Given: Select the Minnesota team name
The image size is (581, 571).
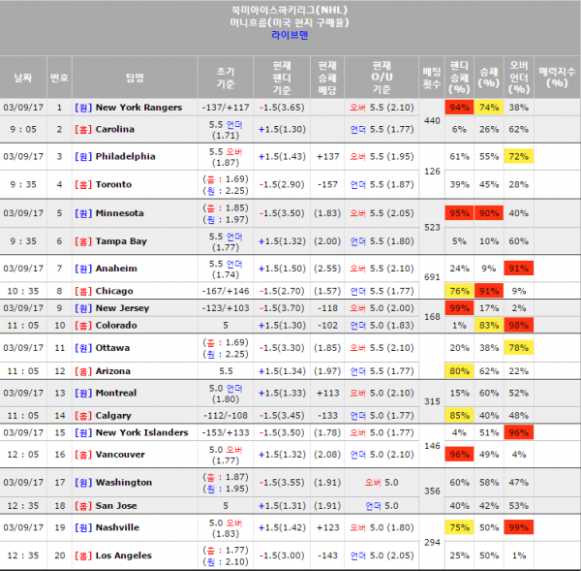Looking at the screenshot, I should pos(120,213).
